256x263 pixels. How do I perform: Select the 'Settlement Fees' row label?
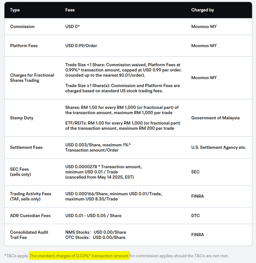(26, 147)
